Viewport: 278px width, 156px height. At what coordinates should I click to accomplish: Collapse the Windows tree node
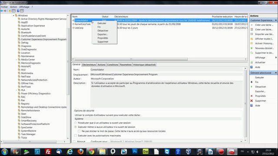click(x=13, y=16)
